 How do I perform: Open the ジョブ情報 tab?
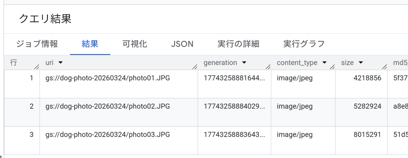click(x=37, y=44)
